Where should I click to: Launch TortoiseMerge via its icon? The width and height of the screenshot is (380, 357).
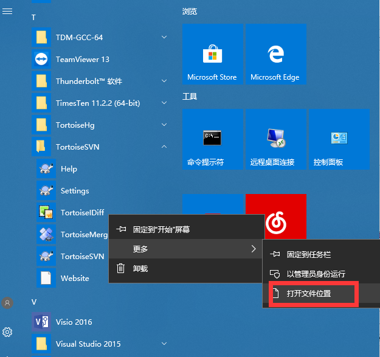(x=46, y=234)
